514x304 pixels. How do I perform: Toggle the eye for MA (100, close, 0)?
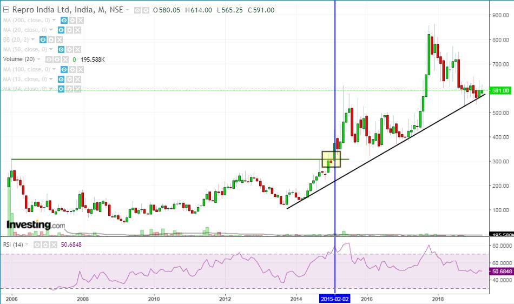pyautogui.click(x=64, y=69)
